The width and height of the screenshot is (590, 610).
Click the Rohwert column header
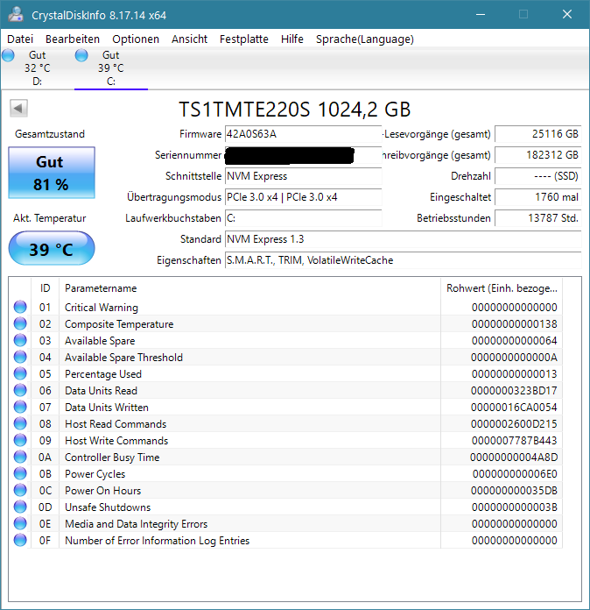tap(502, 288)
